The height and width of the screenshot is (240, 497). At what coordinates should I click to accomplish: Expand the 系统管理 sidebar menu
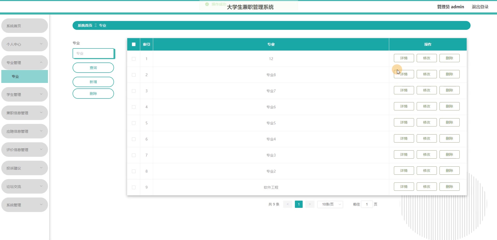click(25, 205)
